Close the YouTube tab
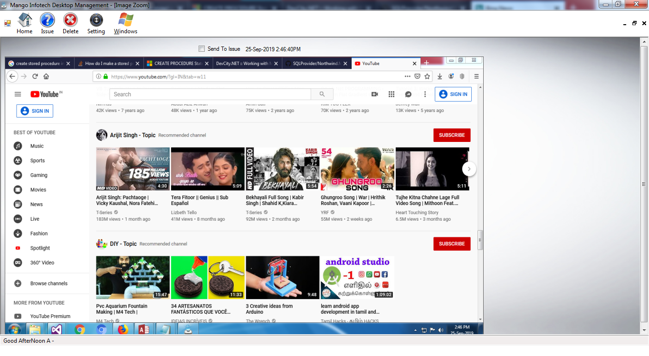 pyautogui.click(x=414, y=63)
